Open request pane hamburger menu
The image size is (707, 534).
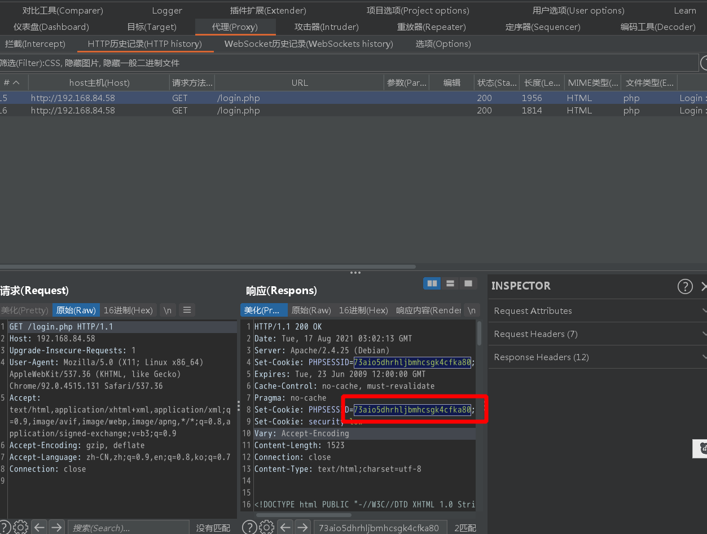pyautogui.click(x=187, y=310)
